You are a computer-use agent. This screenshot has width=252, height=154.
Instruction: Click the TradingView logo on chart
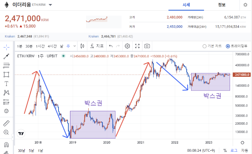[x=21, y=133]
